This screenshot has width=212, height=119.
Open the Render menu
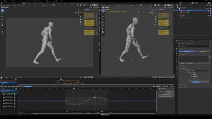(x=10, y=3)
